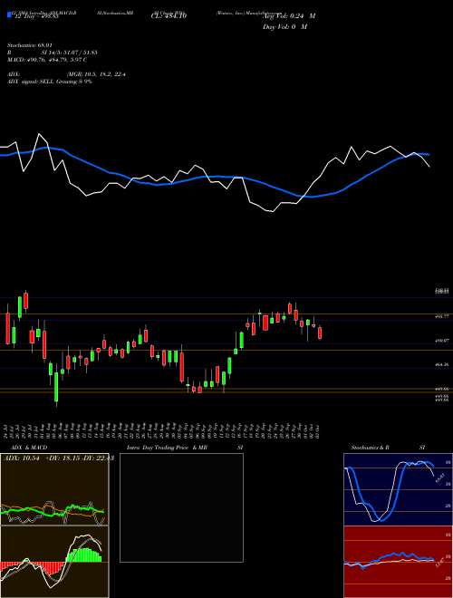Click the white price line peak near chart start
Screen dimensions: 453x598
pyautogui.click(x=39, y=135)
